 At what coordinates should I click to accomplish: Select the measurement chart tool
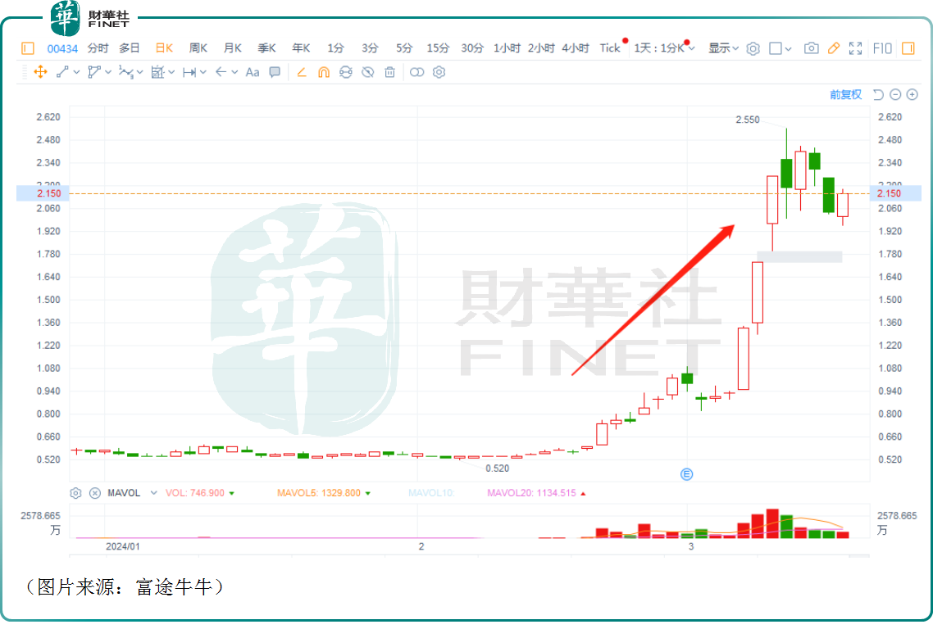point(157,72)
